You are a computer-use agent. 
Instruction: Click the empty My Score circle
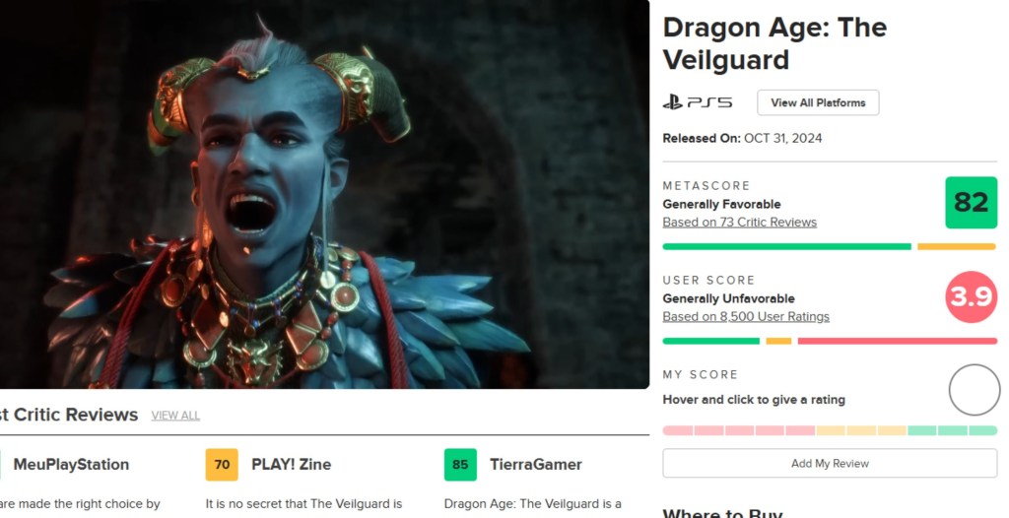[x=975, y=390]
